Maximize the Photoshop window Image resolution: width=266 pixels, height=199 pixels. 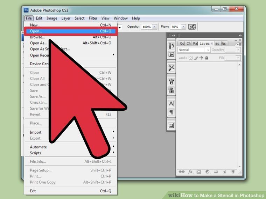pyautogui.click(x=225, y=9)
